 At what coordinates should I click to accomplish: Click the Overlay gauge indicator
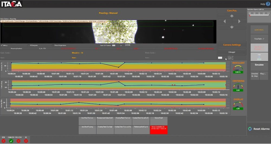238,106
